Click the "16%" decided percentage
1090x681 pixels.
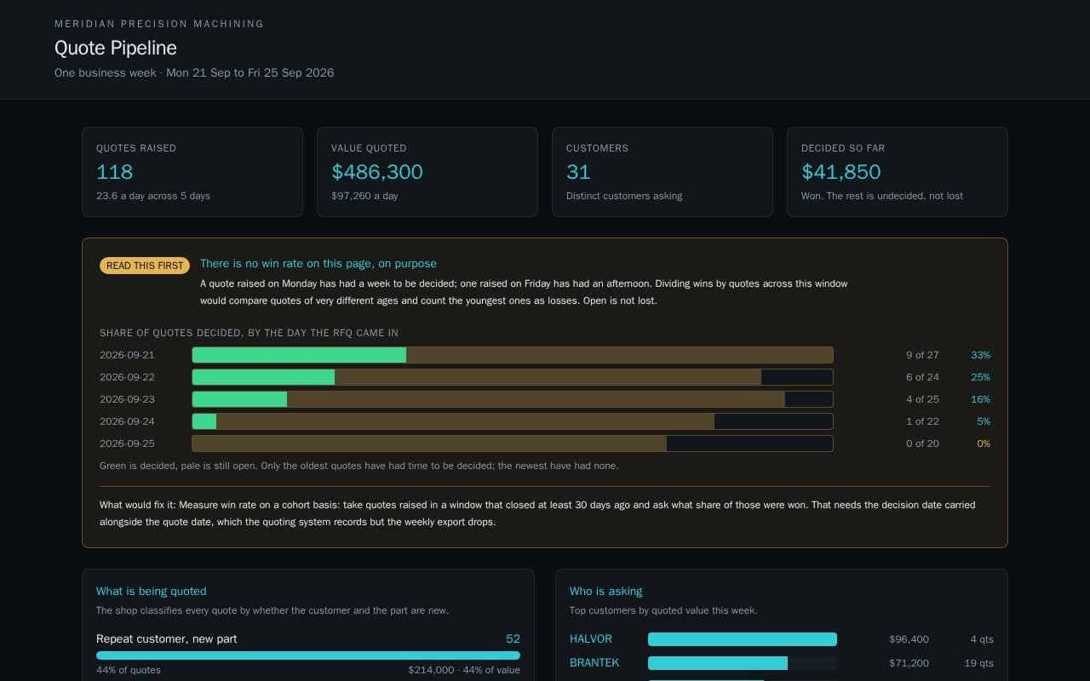pyautogui.click(x=980, y=399)
